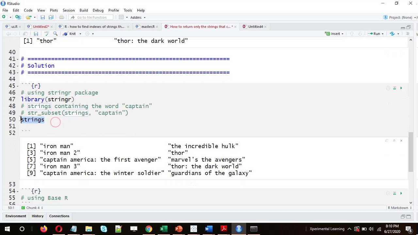
Task: Open find and replace magnifier
Action: [x=55, y=34]
